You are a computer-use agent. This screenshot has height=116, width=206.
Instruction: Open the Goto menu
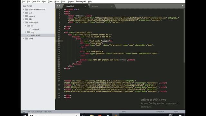(57, 1)
